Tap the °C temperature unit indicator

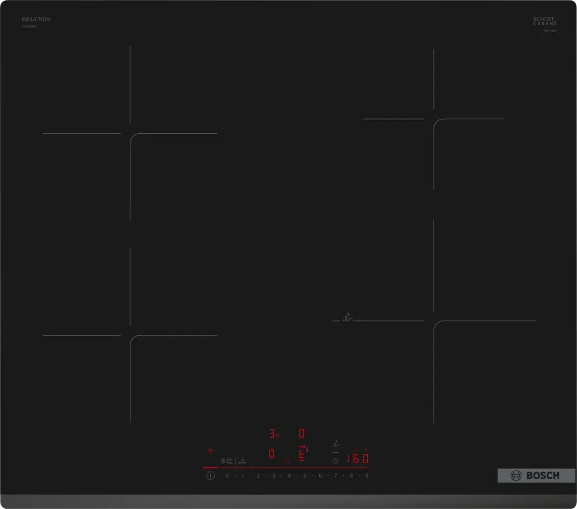[x=366, y=450]
